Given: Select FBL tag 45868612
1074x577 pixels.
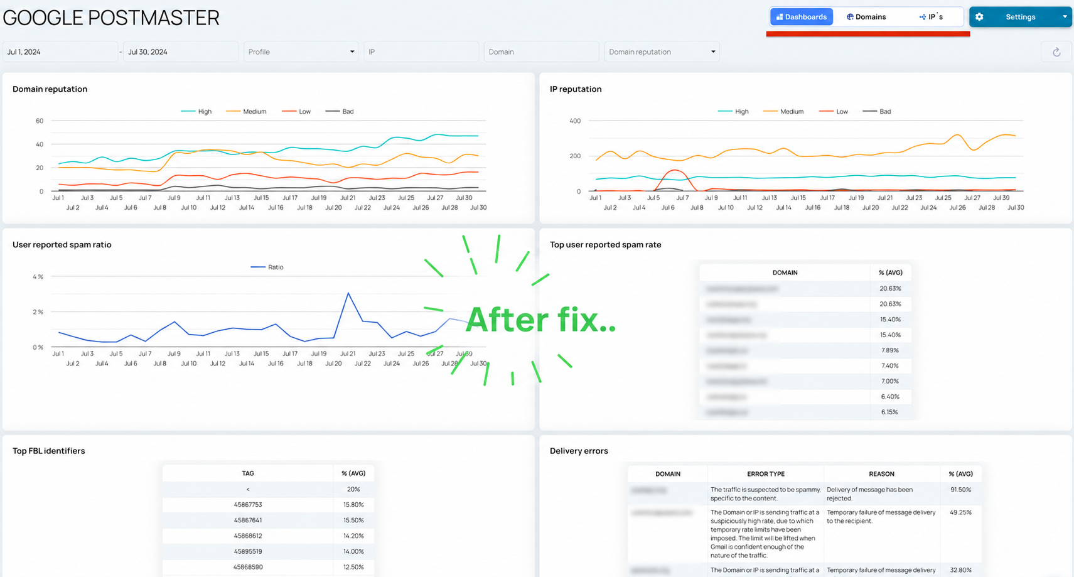Looking at the screenshot, I should tap(248, 536).
